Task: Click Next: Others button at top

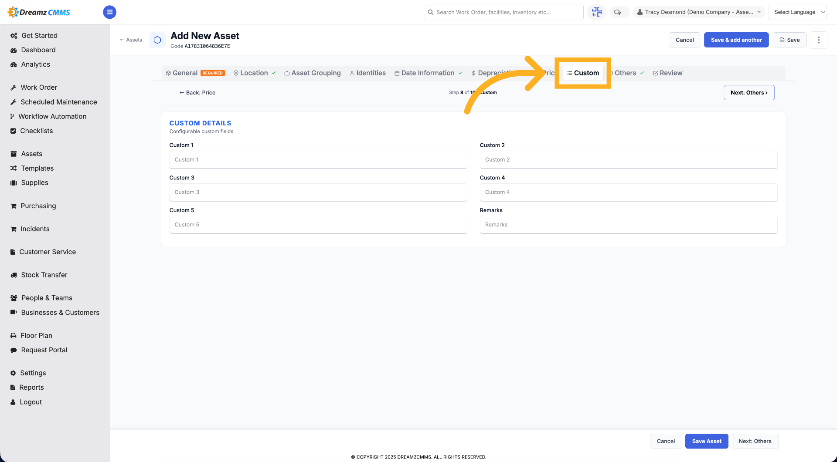Action: (749, 92)
